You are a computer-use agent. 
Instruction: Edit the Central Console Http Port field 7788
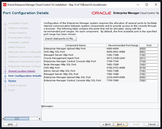click(149, 61)
